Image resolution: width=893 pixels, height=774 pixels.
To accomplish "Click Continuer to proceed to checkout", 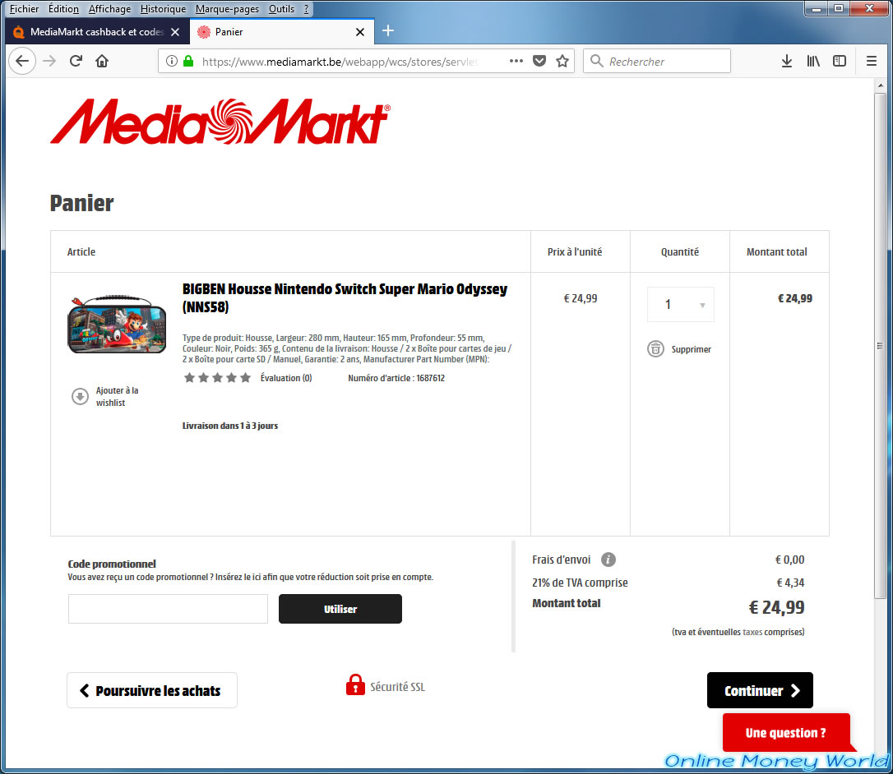I will pyautogui.click(x=760, y=690).
